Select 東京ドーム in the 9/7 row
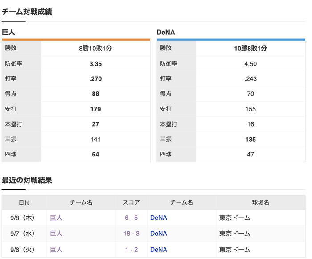Screen dimensions: 312x259 (x=234, y=234)
